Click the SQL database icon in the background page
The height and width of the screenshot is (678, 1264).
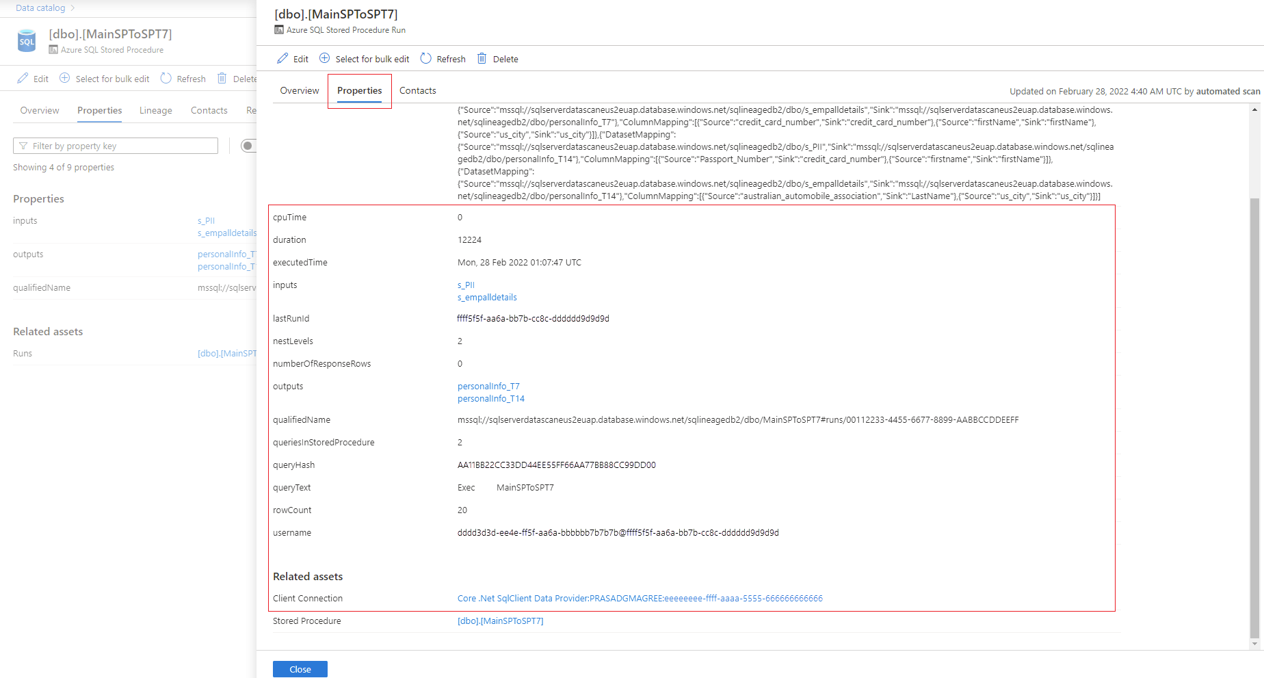tap(27, 41)
